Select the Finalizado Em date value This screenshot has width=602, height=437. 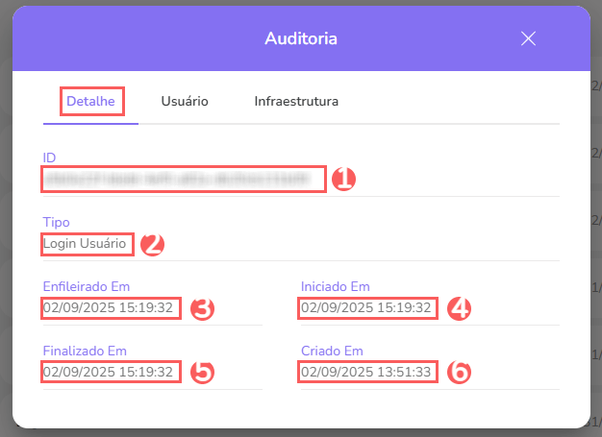pos(110,372)
